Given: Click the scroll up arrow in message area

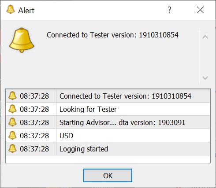Looking at the screenshot, I should click(x=205, y=37).
